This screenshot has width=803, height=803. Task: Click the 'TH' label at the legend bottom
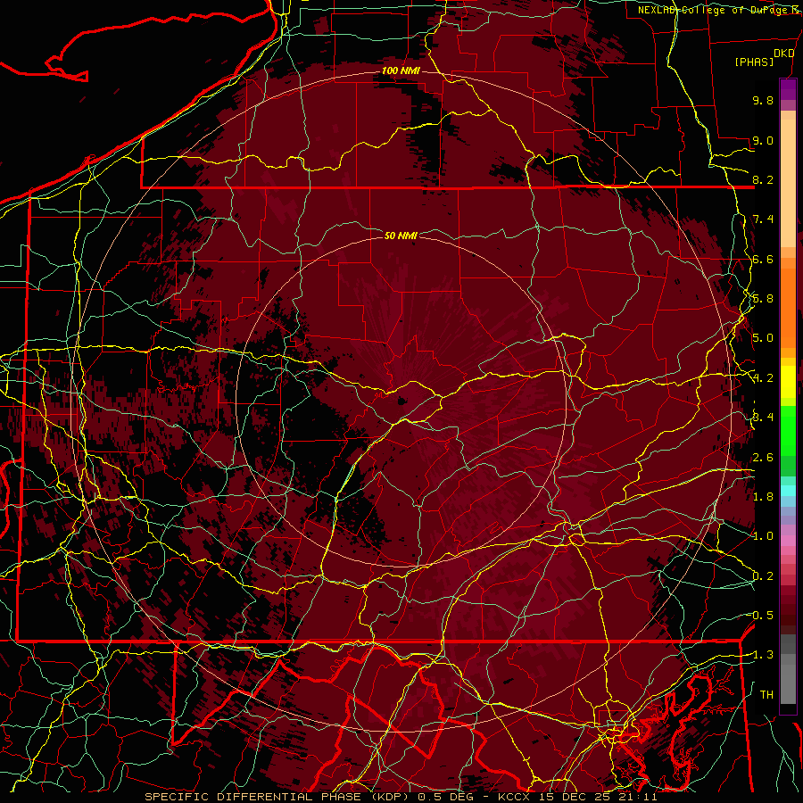pos(766,695)
